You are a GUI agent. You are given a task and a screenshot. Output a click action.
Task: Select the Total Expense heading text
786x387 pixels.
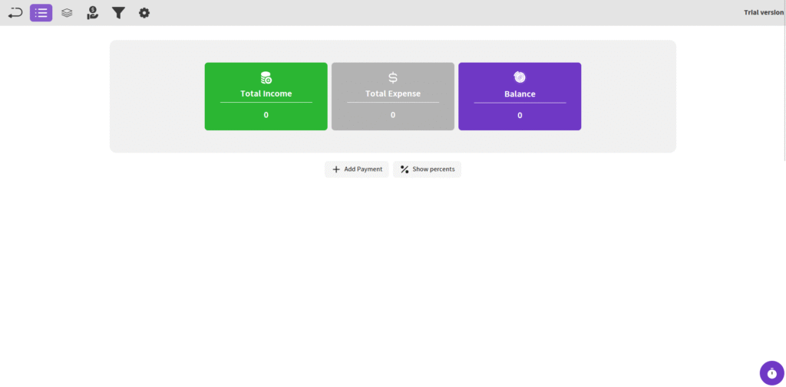click(x=393, y=94)
